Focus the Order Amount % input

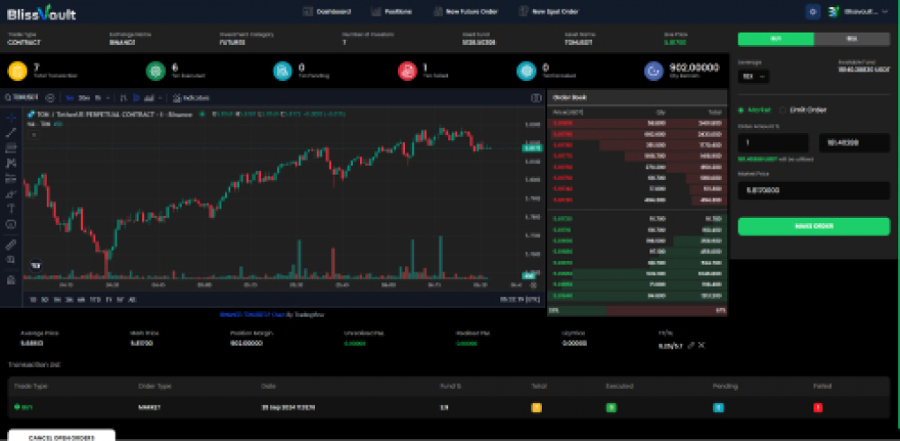pos(773,143)
